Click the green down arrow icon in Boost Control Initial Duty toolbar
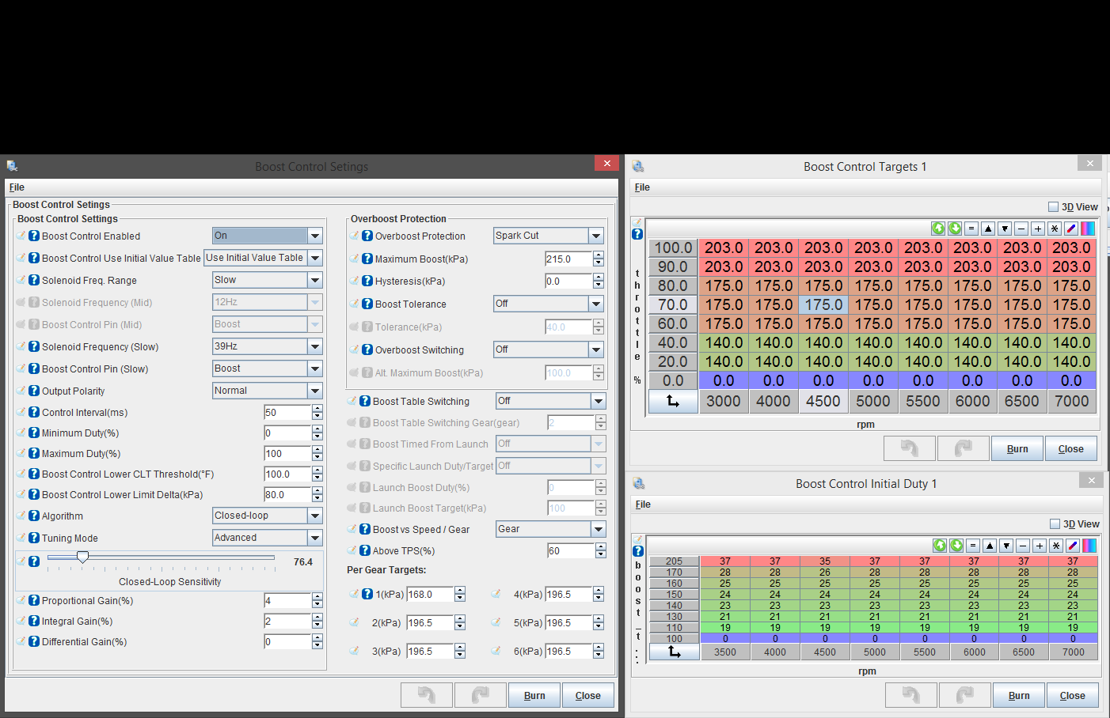 pos(956,546)
